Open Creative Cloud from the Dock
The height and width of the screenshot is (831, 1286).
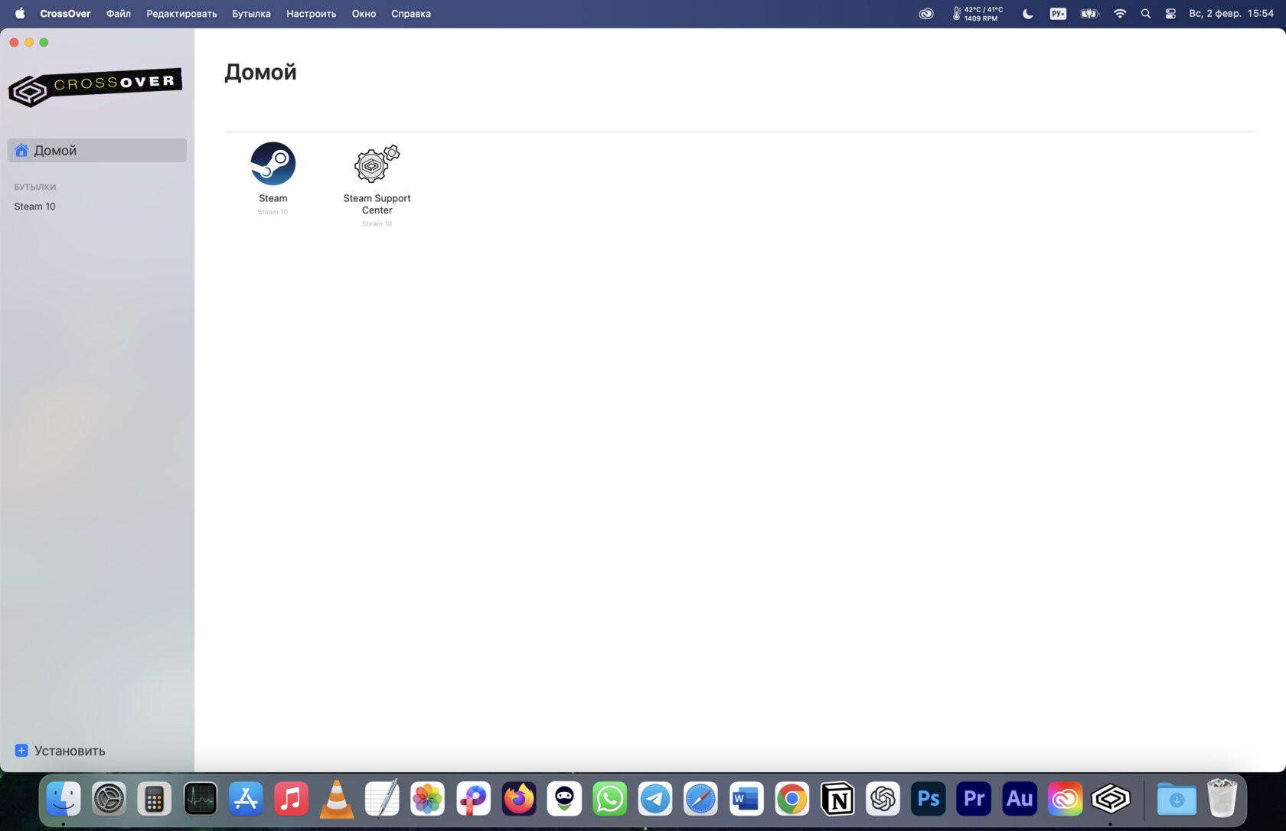[x=1065, y=799]
